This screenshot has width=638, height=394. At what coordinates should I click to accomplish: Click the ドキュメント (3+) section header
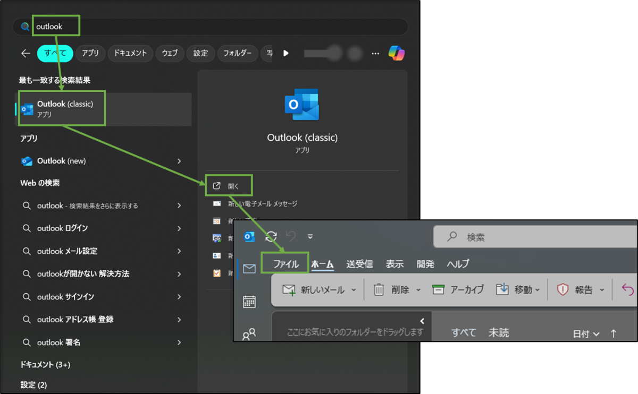(x=45, y=365)
